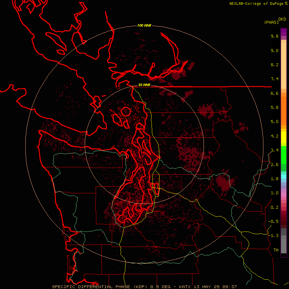Click the 0.5 DEG elevation text
The image size is (289, 289).
(160, 287)
